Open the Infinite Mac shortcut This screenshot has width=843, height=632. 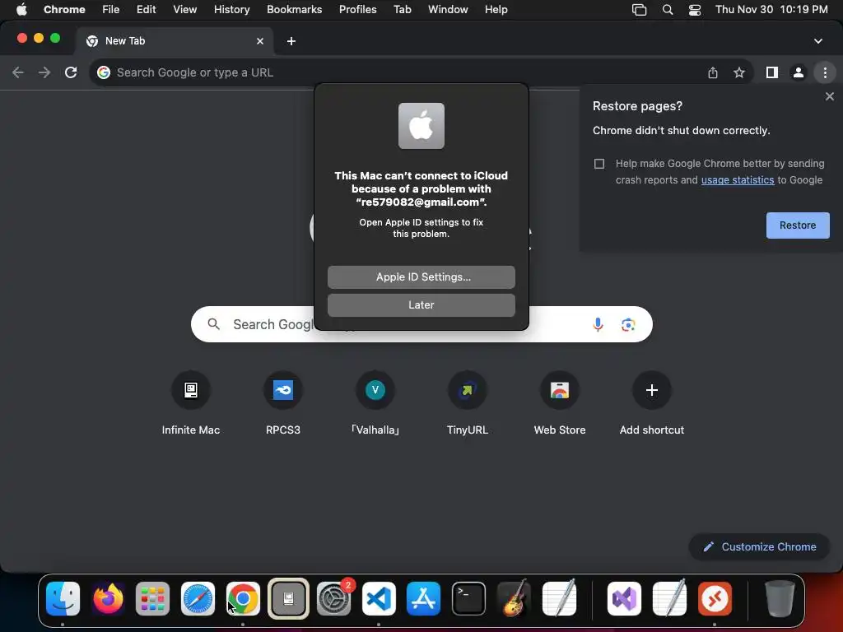[x=191, y=389]
